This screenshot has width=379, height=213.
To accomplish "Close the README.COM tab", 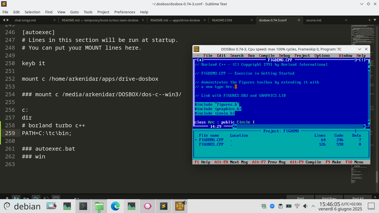I will click(252, 20).
